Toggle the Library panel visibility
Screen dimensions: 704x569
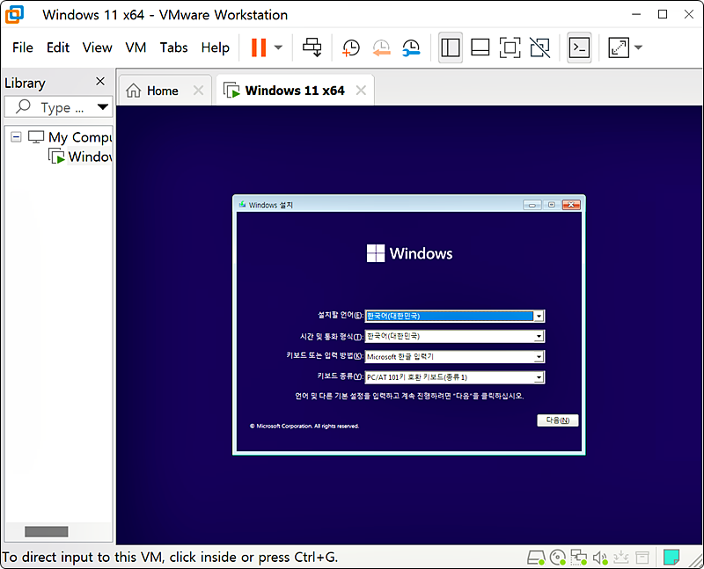coord(450,47)
